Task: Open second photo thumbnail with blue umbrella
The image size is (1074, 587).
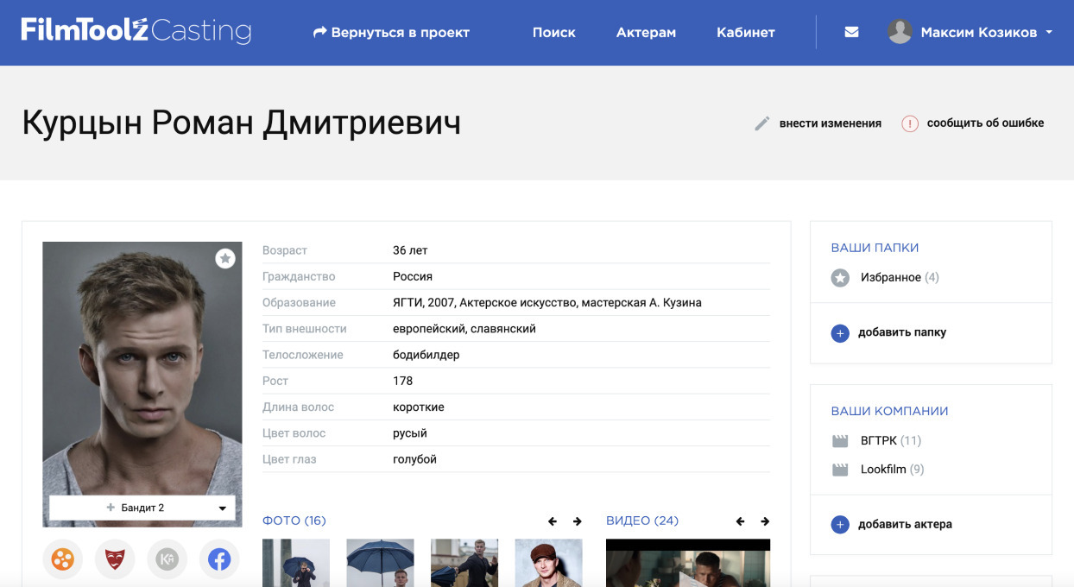Action: click(x=380, y=563)
